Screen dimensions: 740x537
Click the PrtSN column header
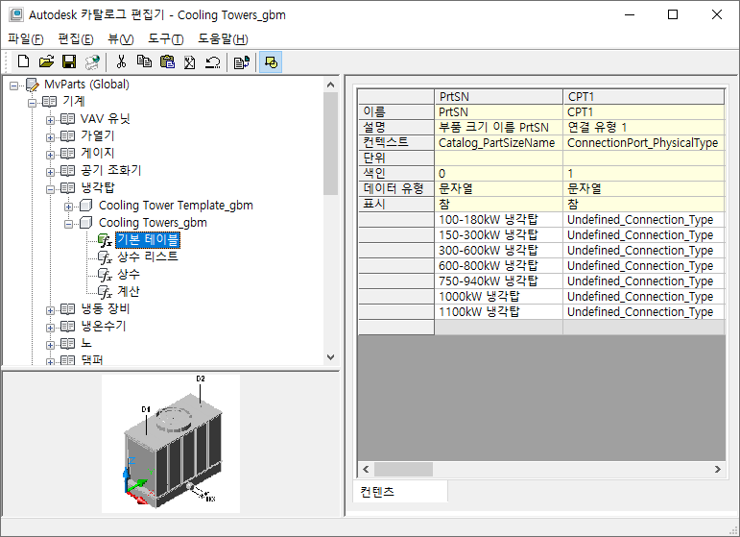coord(498,96)
